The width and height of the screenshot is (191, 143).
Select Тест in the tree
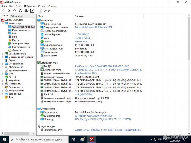tap(11, 97)
